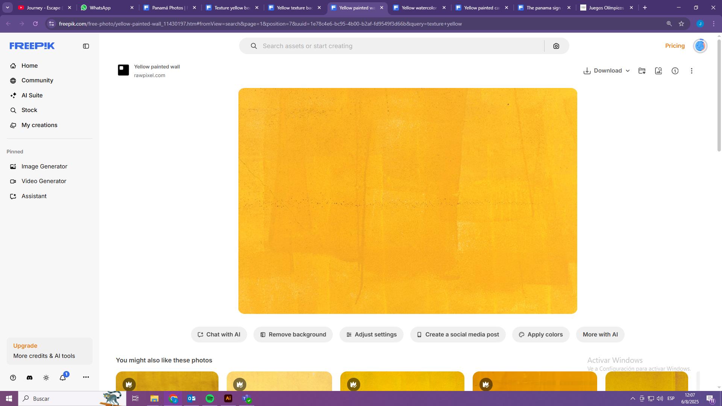The image size is (722, 406).
Task: Open Spotify from the Windows taskbar
Action: click(x=210, y=398)
